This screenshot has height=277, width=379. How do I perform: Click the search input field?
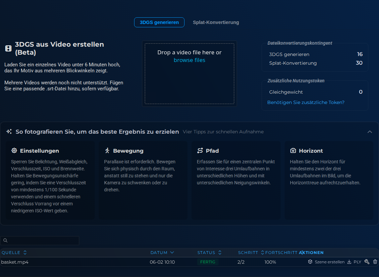(x=40, y=241)
